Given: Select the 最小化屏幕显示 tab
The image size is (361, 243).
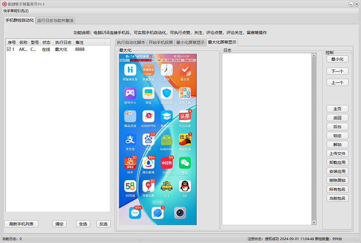Looking at the screenshot, I should click(190, 42).
